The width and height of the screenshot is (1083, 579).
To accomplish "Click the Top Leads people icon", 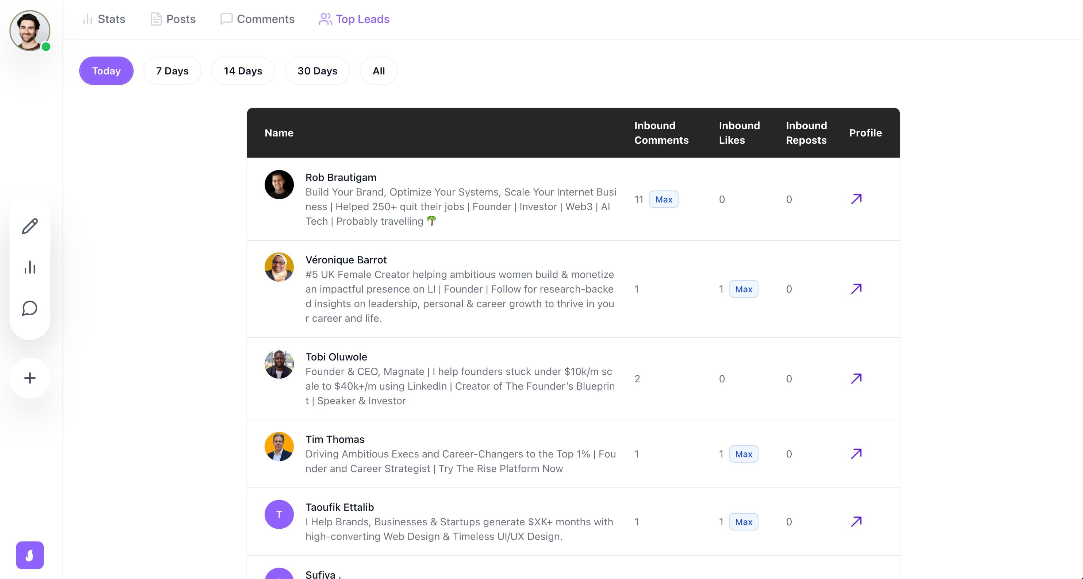I will pyautogui.click(x=324, y=19).
